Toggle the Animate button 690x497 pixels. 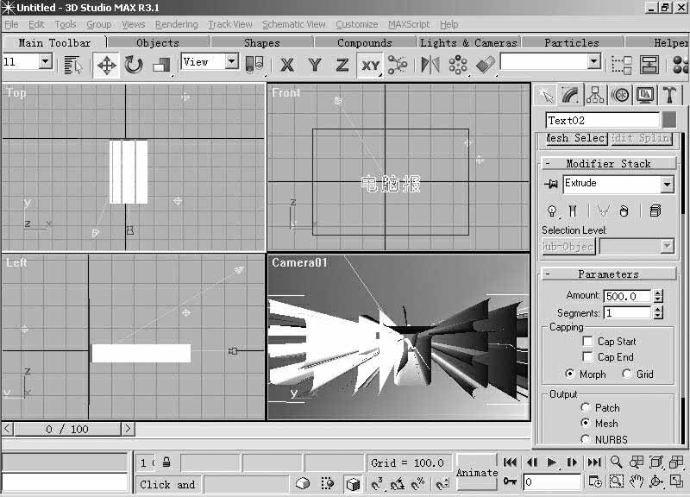click(477, 472)
